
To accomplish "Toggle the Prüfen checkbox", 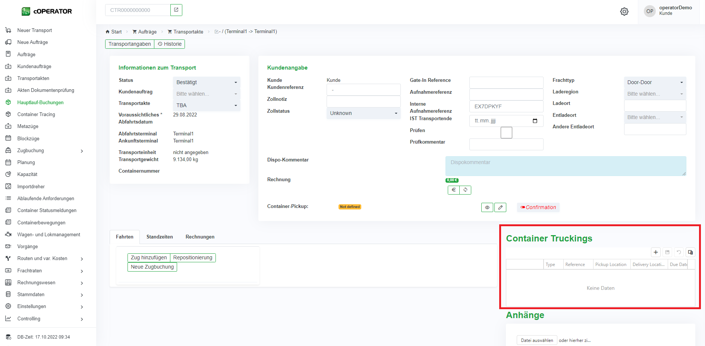I will tap(506, 132).
